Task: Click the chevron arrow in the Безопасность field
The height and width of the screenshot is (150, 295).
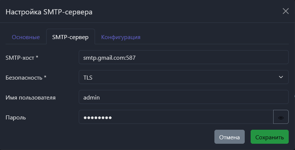Action: click(x=281, y=77)
